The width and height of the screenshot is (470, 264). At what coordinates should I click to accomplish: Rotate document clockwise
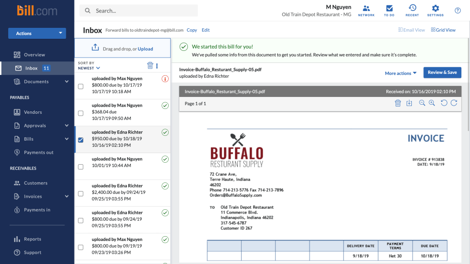454,103
